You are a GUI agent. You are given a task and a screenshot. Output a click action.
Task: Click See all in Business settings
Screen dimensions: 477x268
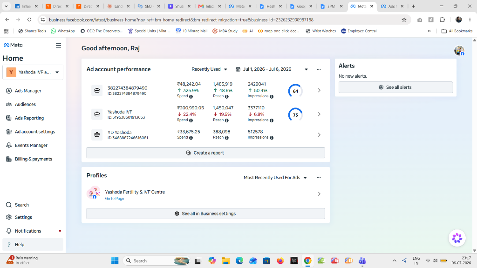click(205, 214)
